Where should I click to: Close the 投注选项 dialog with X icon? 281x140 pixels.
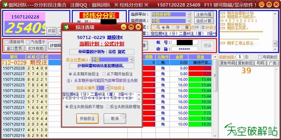click(138, 27)
